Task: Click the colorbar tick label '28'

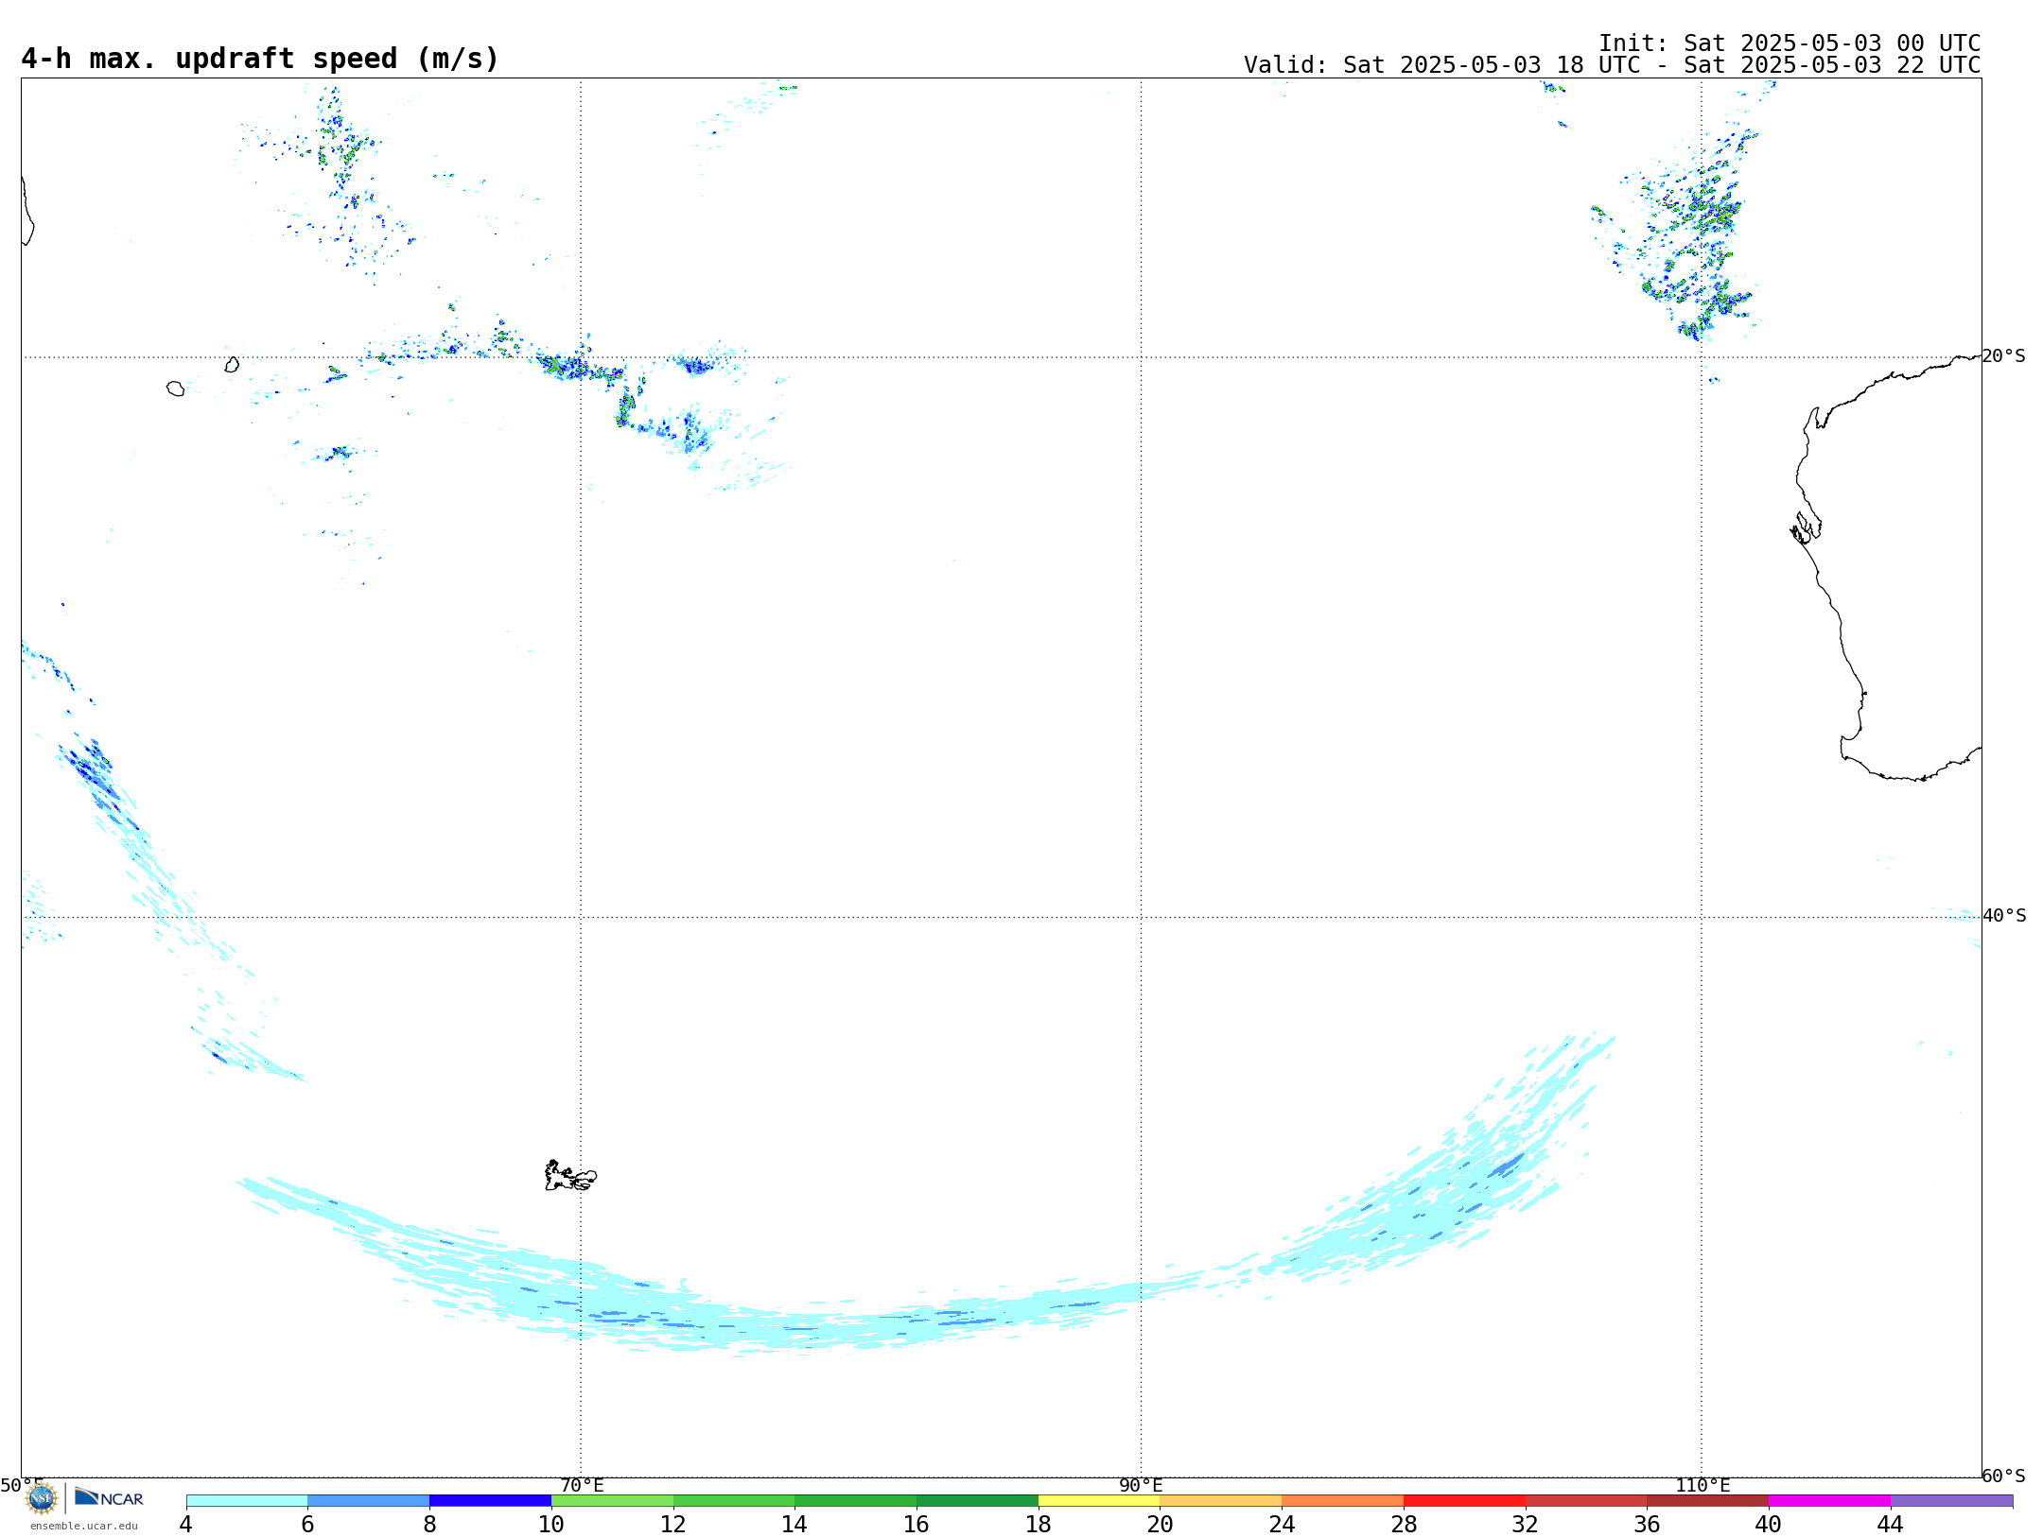Action: coord(1404,1524)
